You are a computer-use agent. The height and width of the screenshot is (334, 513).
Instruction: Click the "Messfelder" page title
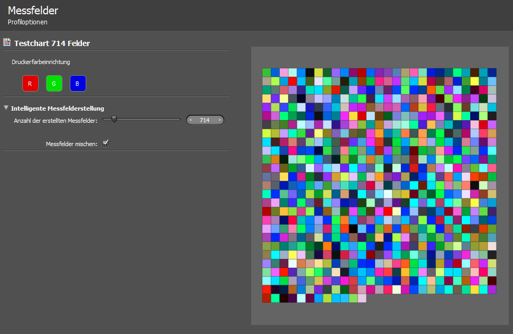click(33, 10)
